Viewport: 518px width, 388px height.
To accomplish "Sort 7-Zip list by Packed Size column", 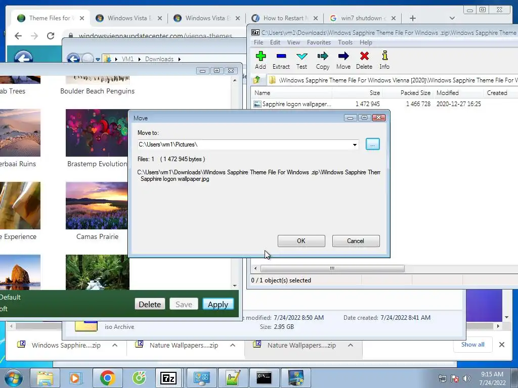I will (x=408, y=93).
